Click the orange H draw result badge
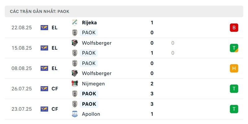The image size is (248, 124). click(x=234, y=68)
